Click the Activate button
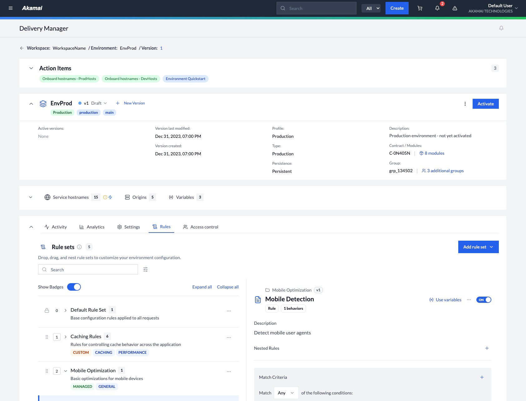 pos(485,103)
